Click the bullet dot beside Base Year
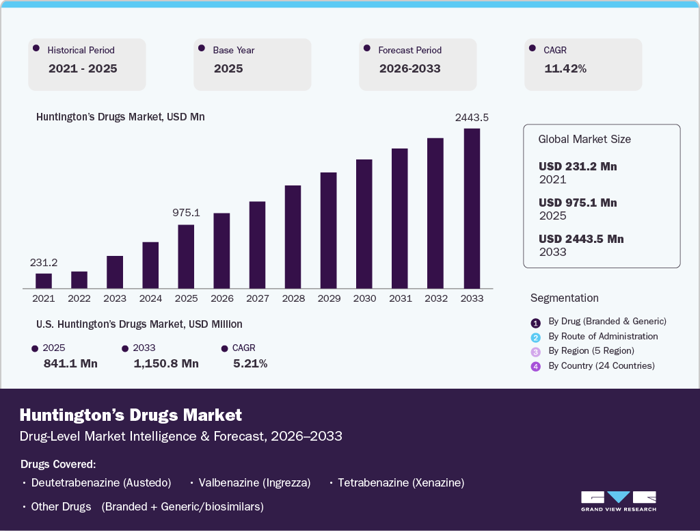Viewport: 700px width, 531px height. tap(202, 48)
